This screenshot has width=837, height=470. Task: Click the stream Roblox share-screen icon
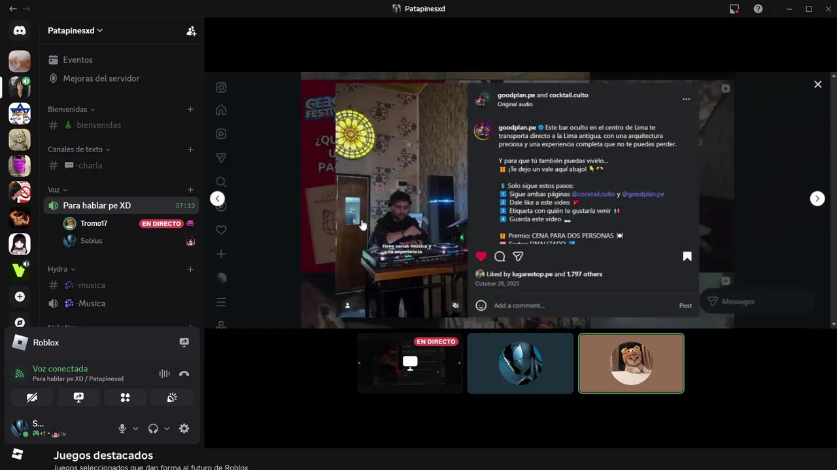pos(184,343)
